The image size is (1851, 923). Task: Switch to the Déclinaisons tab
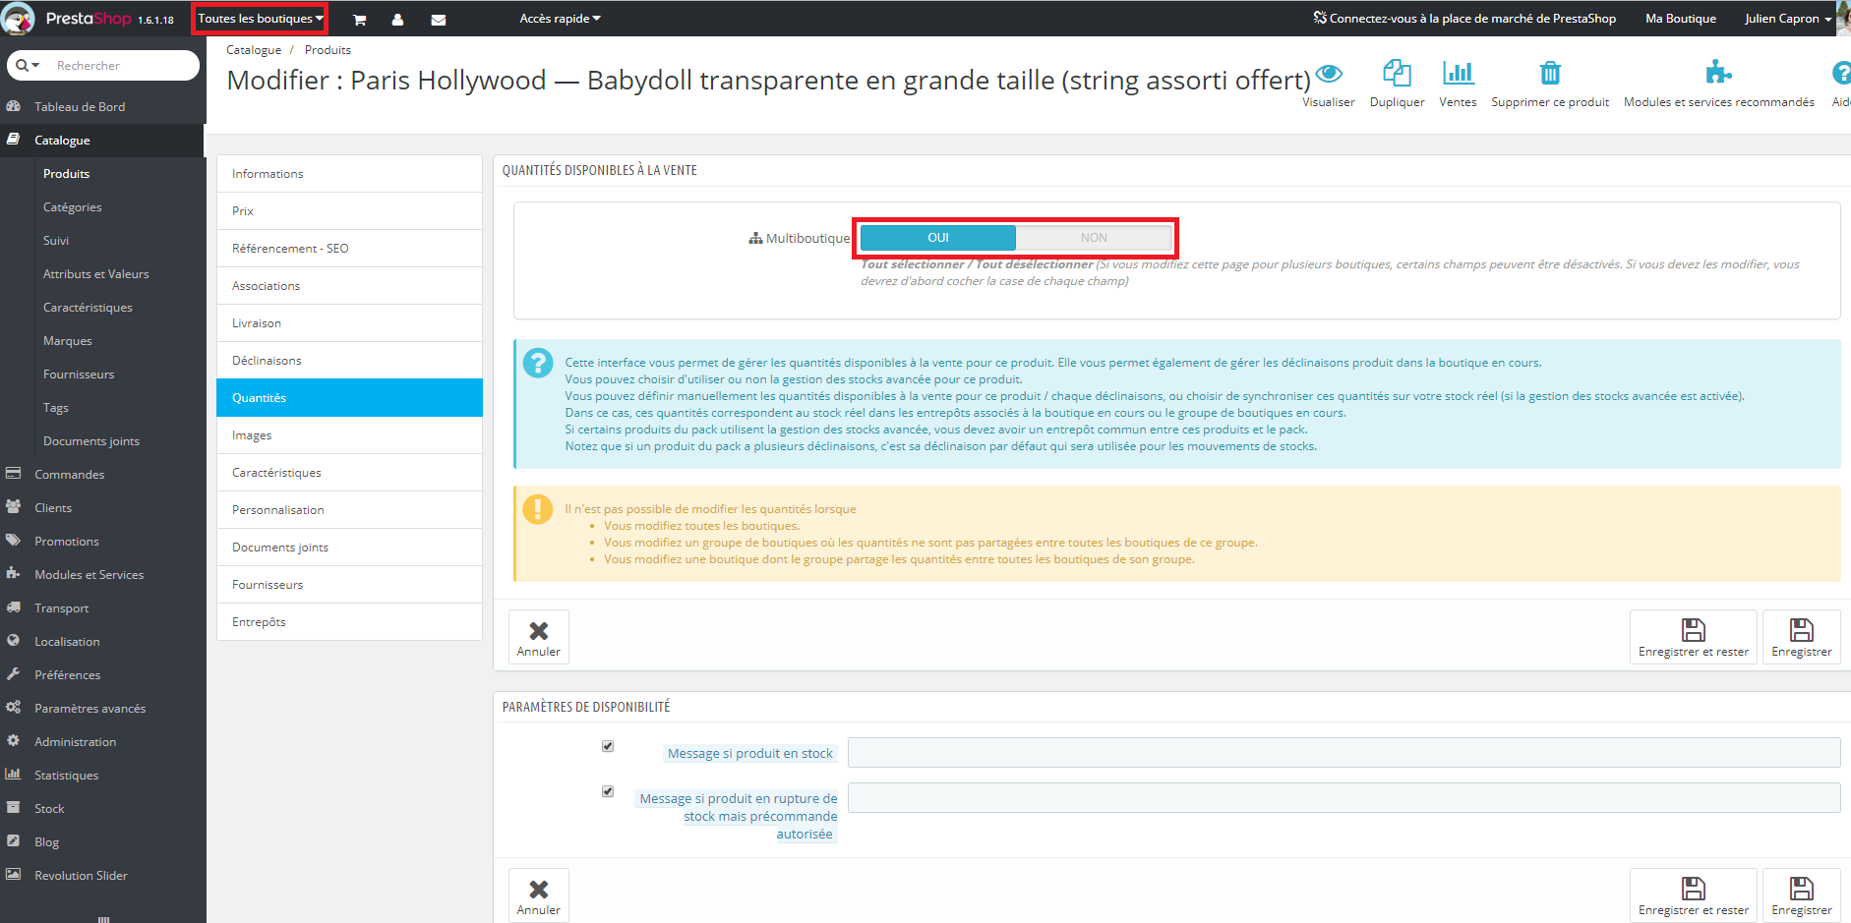[x=349, y=361]
